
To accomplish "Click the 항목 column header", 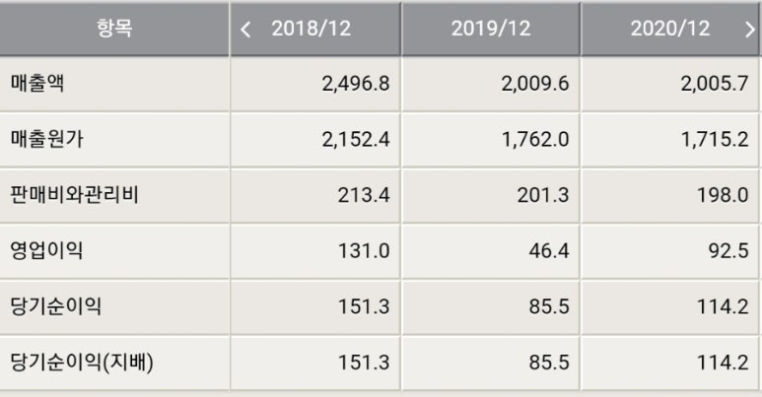I will [x=114, y=29].
